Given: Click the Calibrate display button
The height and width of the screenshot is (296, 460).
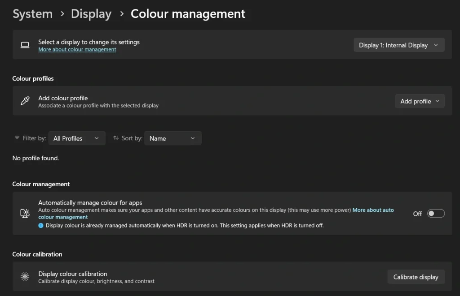Looking at the screenshot, I should [x=416, y=277].
